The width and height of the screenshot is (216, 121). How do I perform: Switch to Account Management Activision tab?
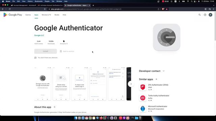coord(23,5)
